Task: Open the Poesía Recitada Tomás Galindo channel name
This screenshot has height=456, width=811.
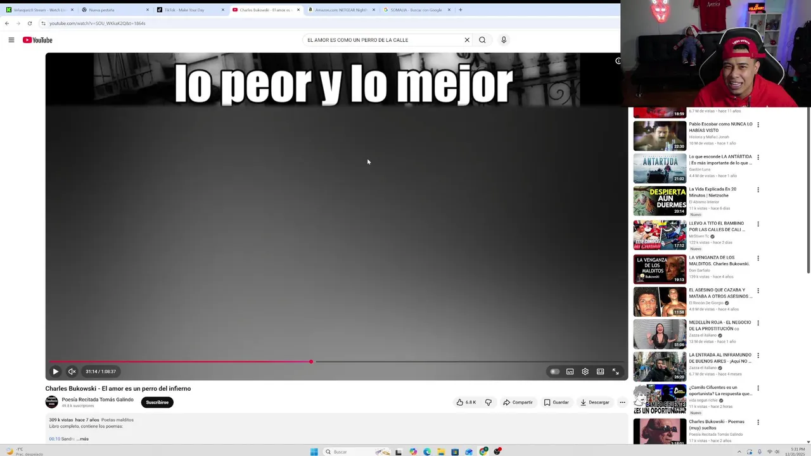Action: 98,400
